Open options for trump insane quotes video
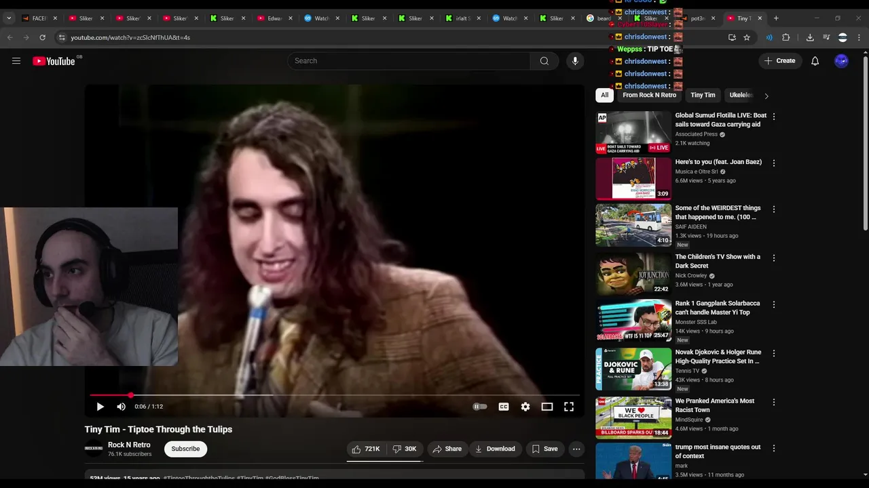869x488 pixels. [773, 449]
